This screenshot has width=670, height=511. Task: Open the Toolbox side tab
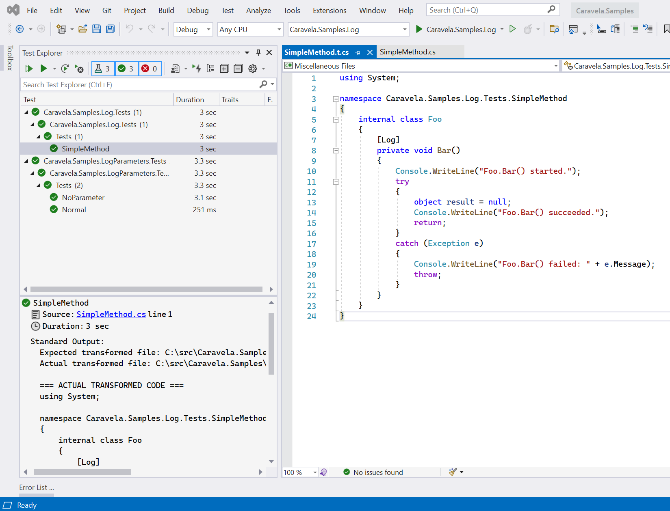click(10, 58)
